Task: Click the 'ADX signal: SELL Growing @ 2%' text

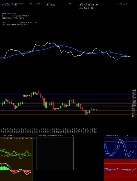Action: click(x=15, y=25)
